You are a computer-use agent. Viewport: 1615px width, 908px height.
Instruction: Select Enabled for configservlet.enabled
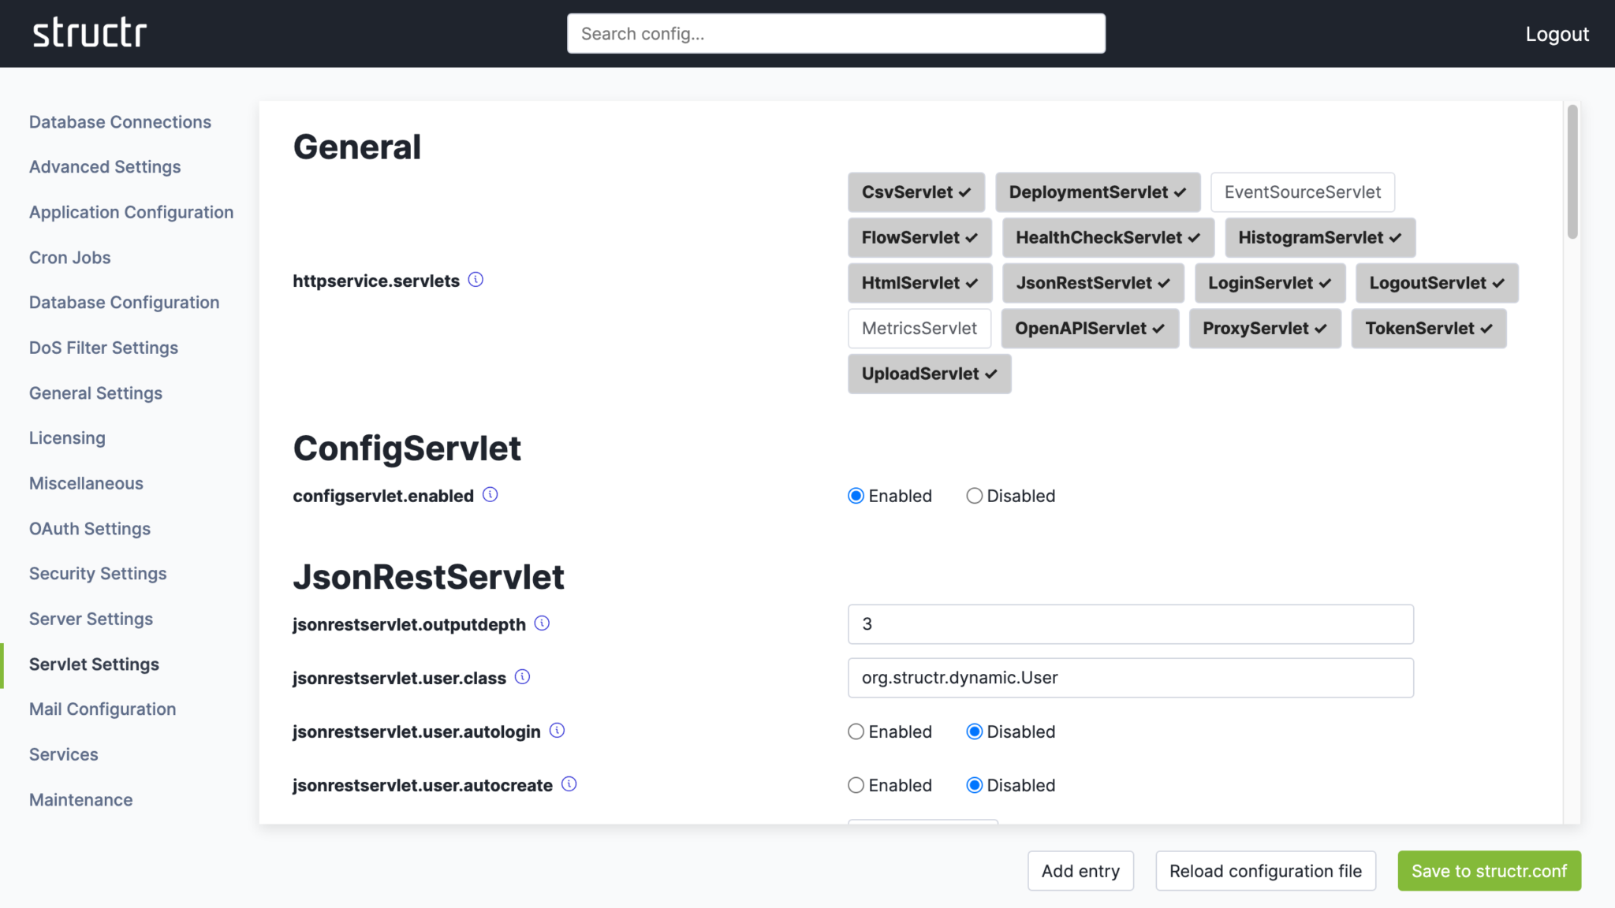point(856,496)
